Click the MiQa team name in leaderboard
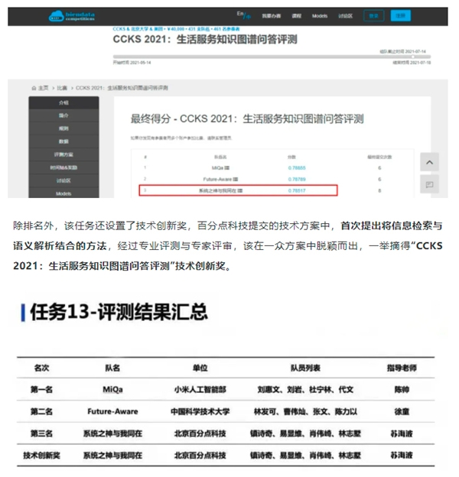This screenshot has width=459, height=477. point(218,168)
